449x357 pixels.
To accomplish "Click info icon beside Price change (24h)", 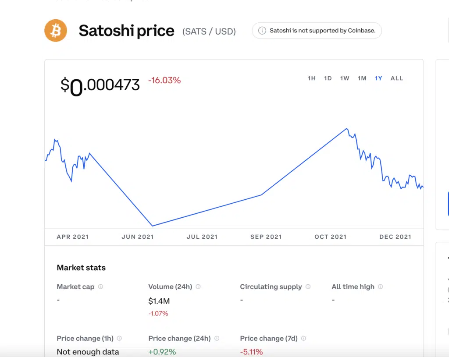I will click(x=217, y=339).
